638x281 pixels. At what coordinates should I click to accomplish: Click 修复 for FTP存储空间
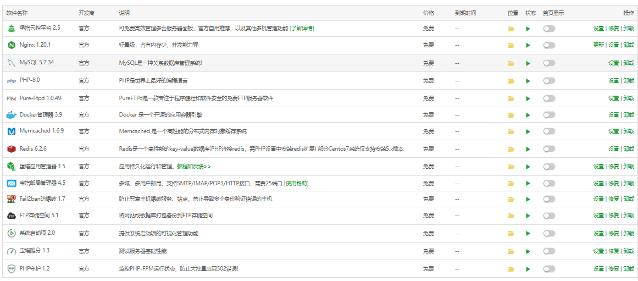click(614, 216)
